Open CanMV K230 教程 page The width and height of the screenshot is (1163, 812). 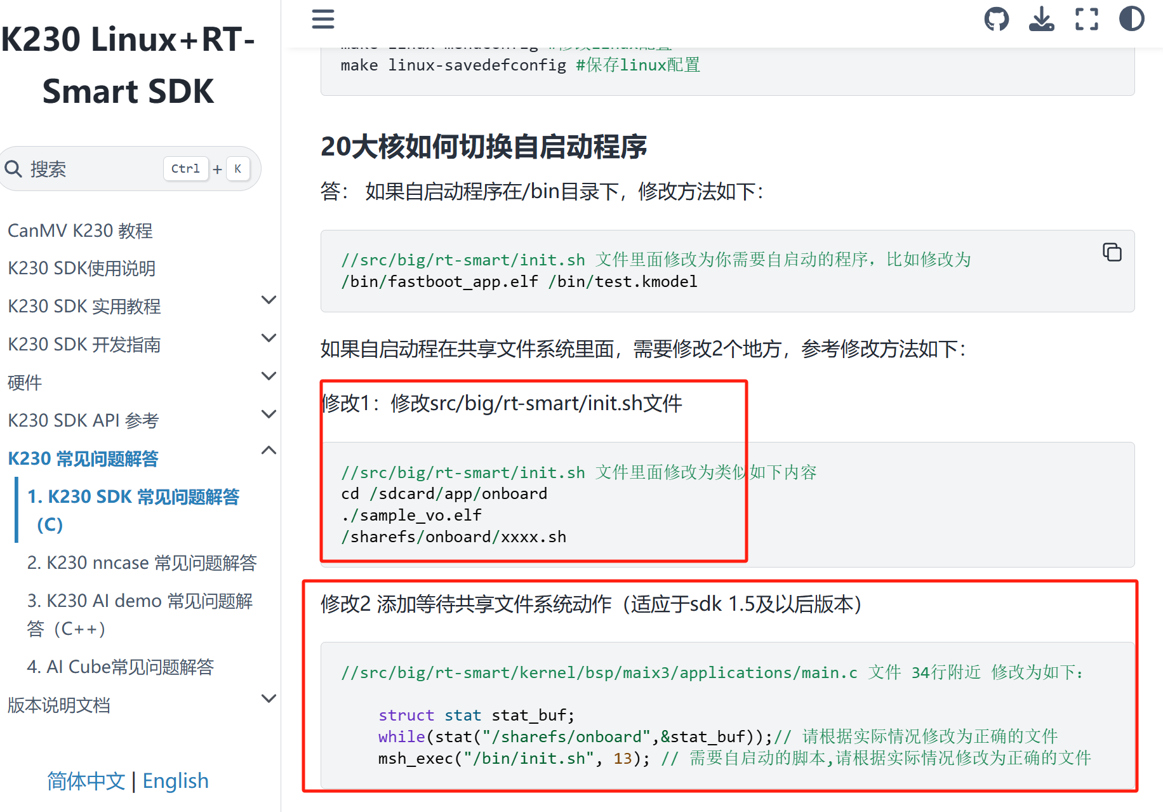click(80, 230)
